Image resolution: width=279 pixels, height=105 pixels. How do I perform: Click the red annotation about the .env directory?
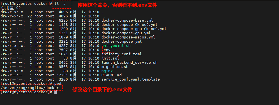pyautogui.click(x=102, y=90)
